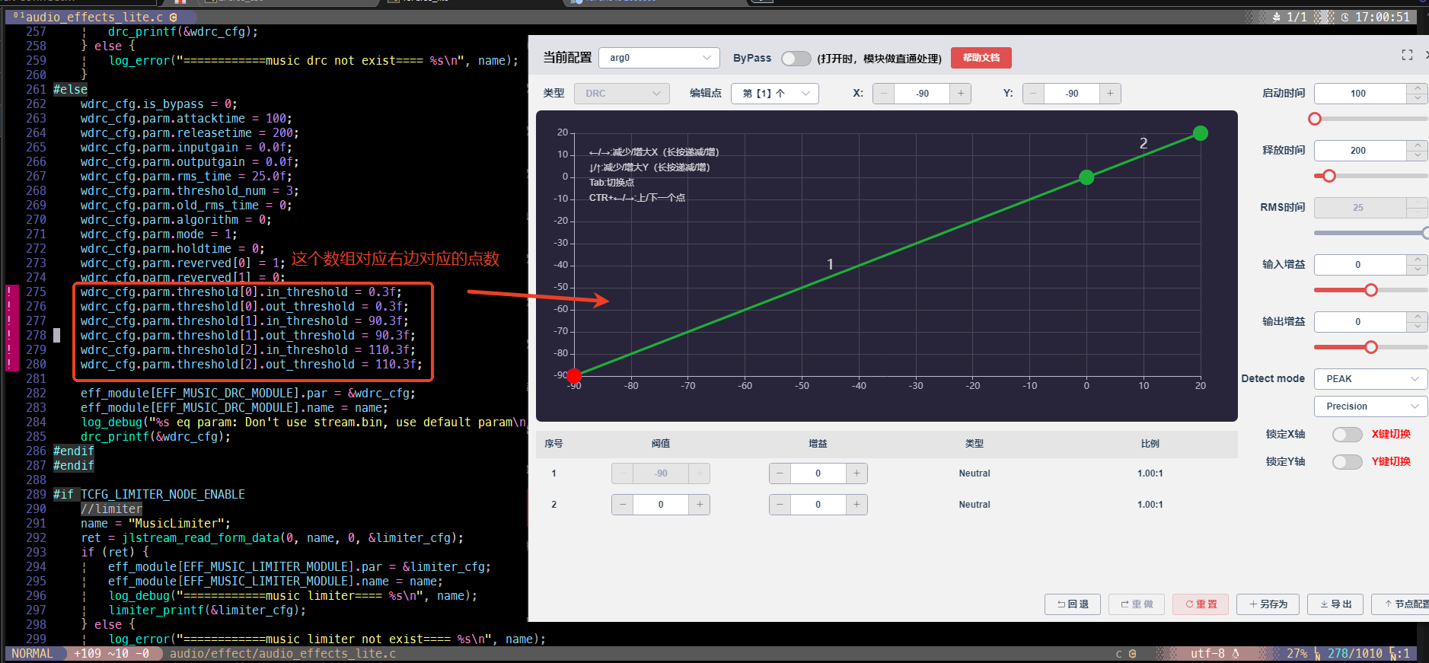
Task: Click the export button
Action: pos(1335,604)
